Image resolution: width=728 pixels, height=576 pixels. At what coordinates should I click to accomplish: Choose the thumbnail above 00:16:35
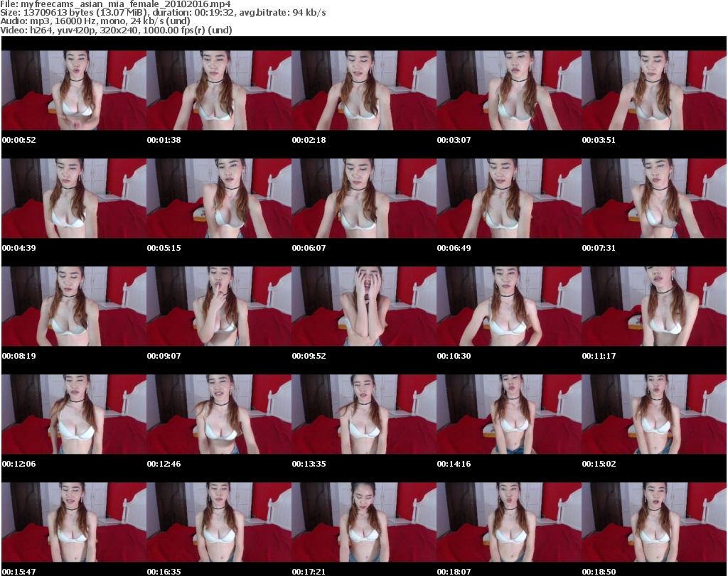pos(219,523)
